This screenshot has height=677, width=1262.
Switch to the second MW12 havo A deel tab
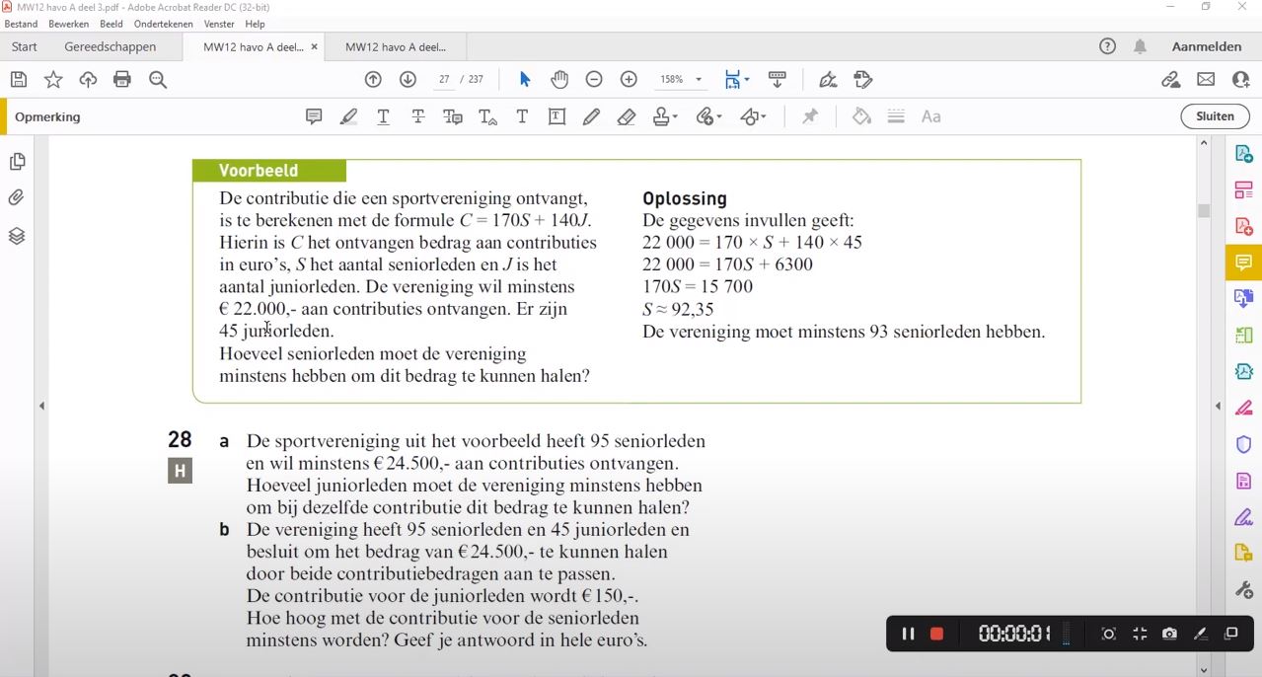click(x=396, y=46)
